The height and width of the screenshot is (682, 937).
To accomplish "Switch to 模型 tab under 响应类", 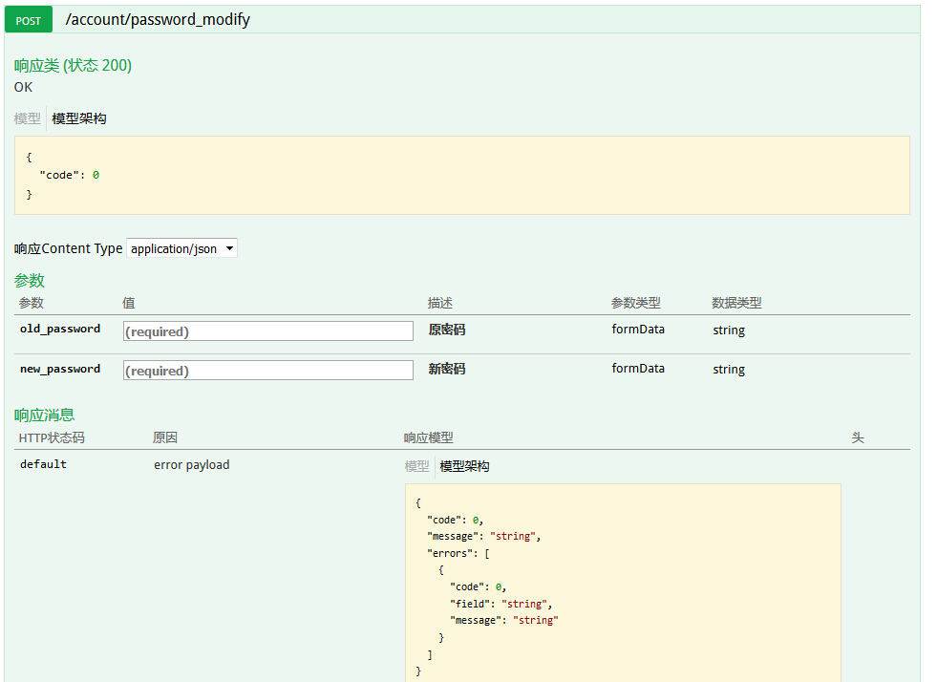I will [28, 118].
